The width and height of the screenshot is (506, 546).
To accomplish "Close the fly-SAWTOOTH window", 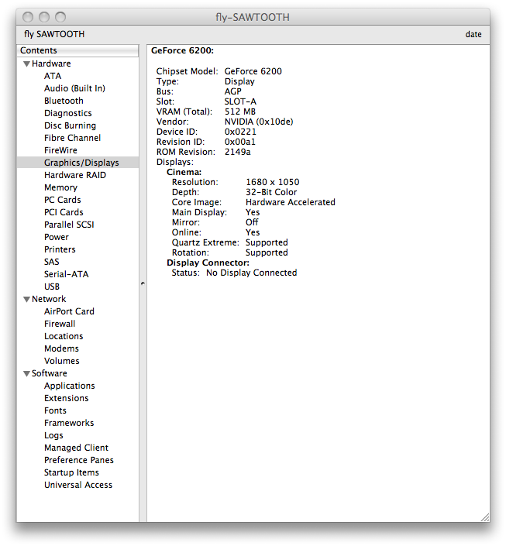I will coord(28,17).
